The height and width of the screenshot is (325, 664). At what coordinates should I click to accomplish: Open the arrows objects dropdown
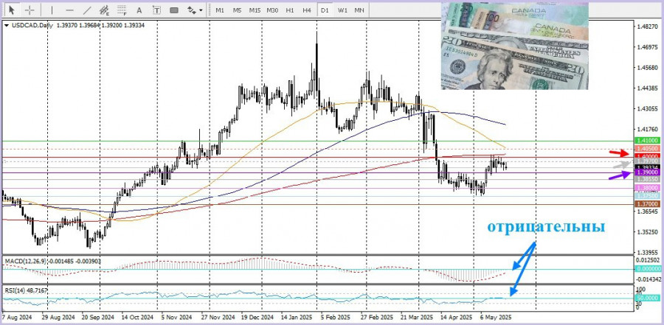click(195, 10)
